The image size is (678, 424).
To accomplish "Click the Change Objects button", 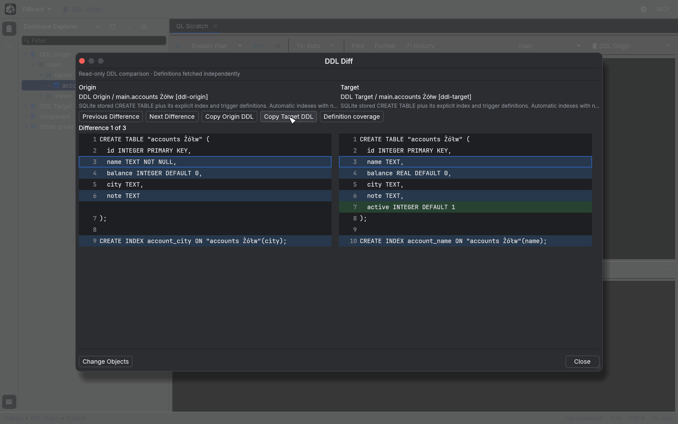I will click(x=105, y=361).
